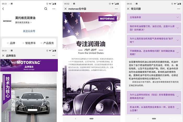Expand the question about 机油报警灯亮
183x122 pixels.
[x=154, y=28]
